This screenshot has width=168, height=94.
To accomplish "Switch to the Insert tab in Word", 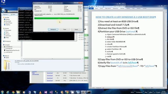I will (101, 8).
